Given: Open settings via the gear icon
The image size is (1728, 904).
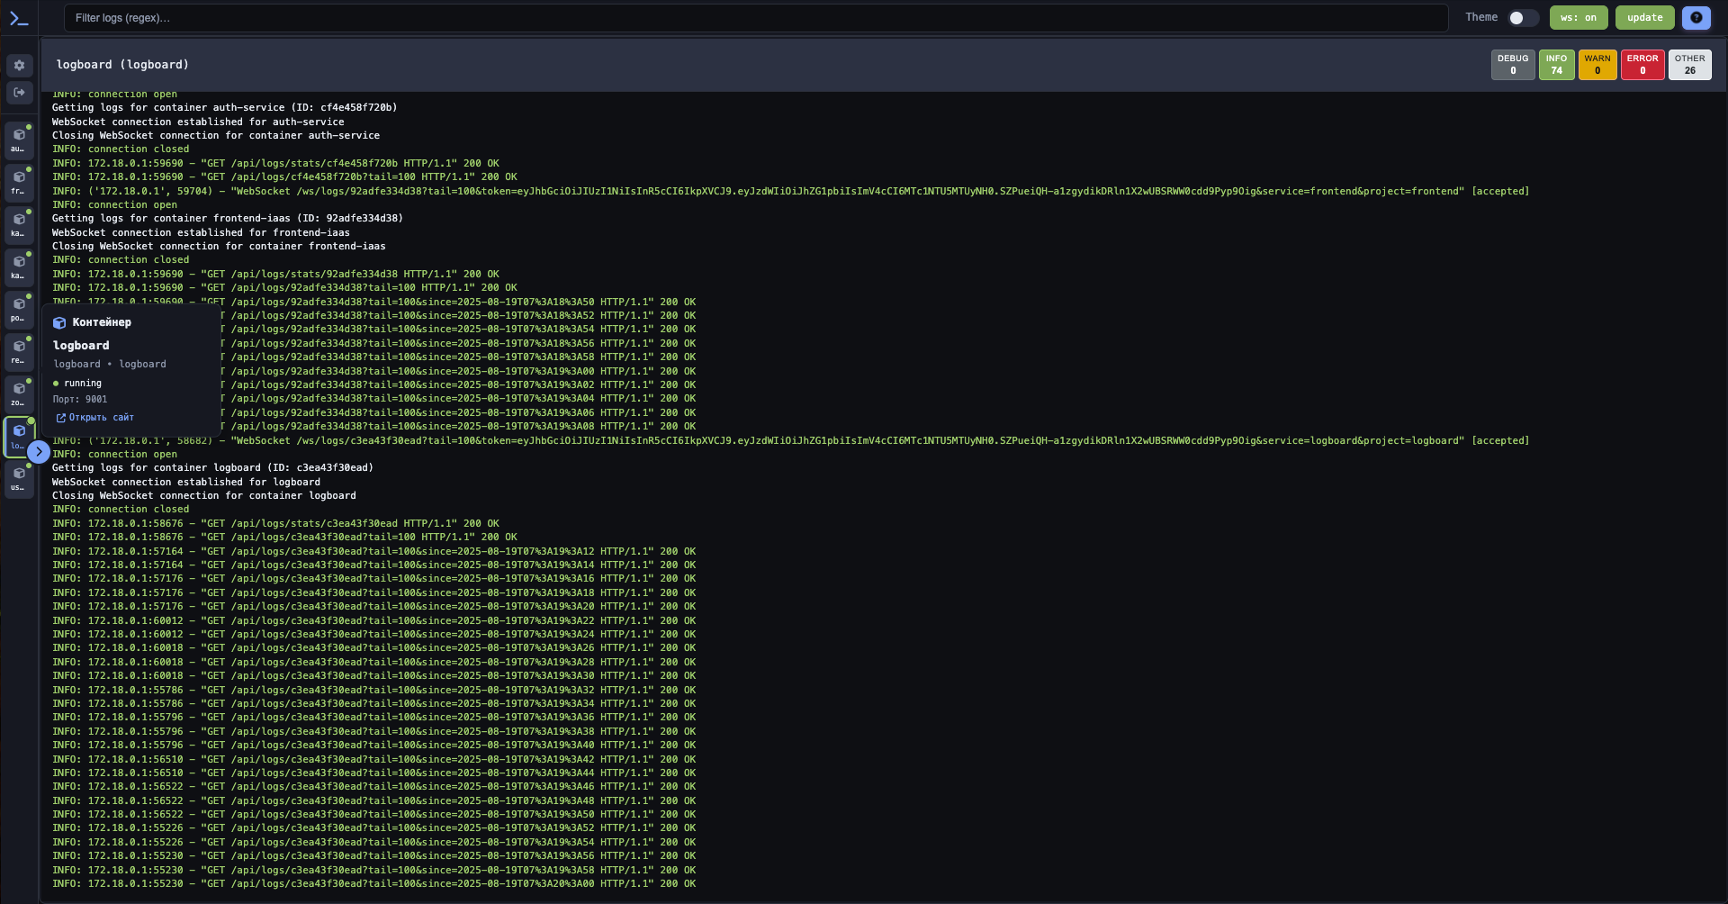Looking at the screenshot, I should click(x=19, y=66).
